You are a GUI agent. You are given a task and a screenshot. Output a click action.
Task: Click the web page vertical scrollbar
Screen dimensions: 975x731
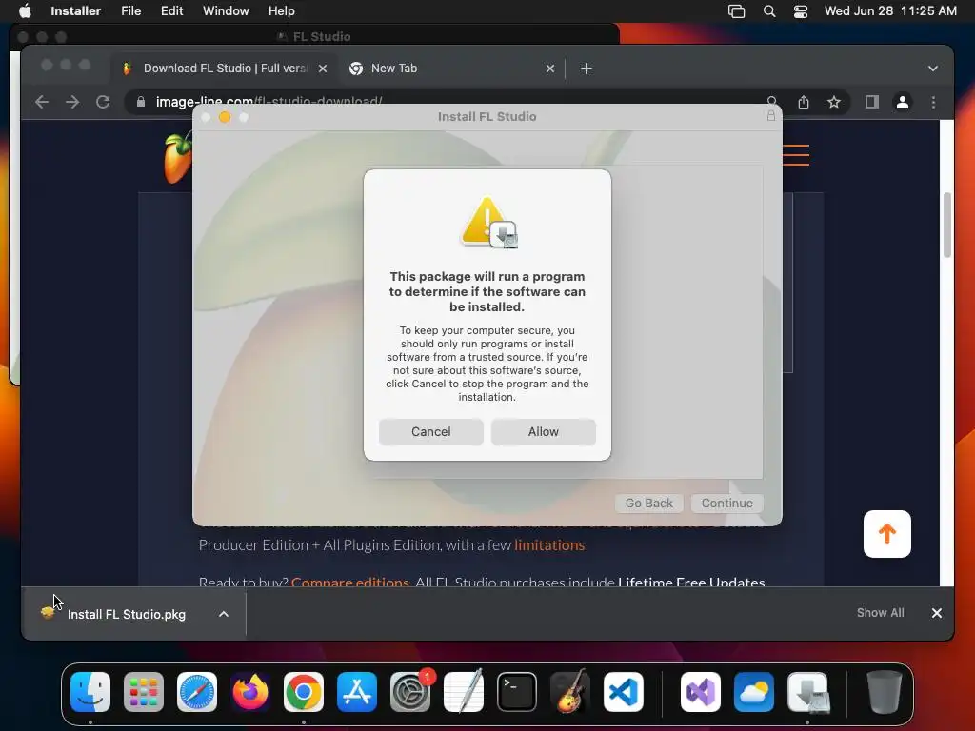(x=947, y=225)
